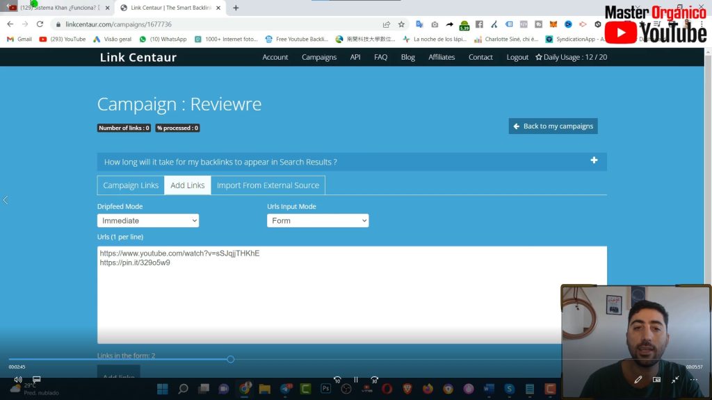Open the Account menu item
Screen dimensions: 712x400
(275, 57)
